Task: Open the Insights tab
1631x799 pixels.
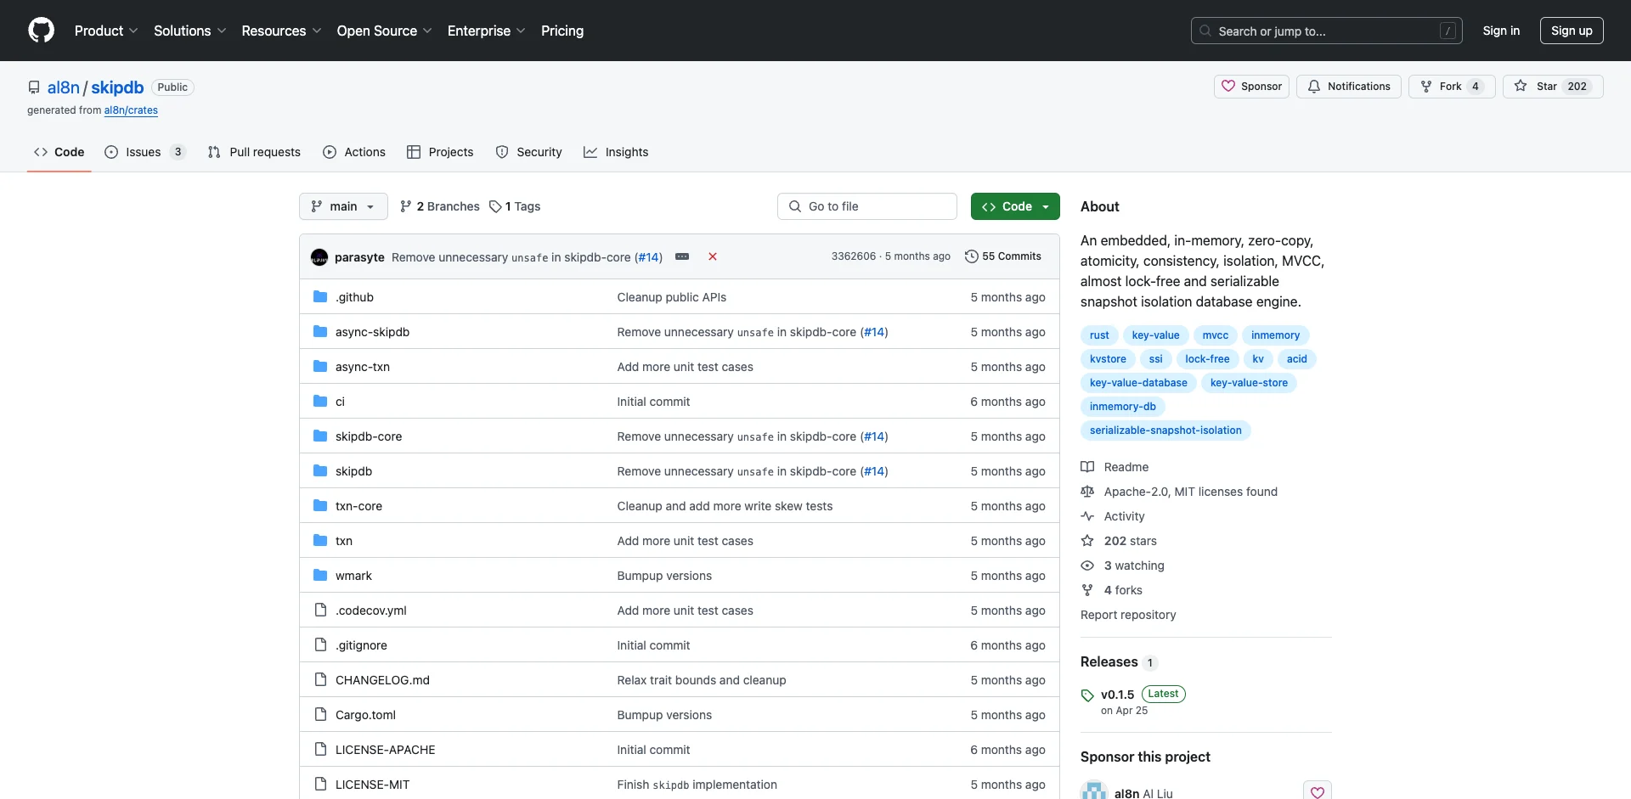Action: 616,152
